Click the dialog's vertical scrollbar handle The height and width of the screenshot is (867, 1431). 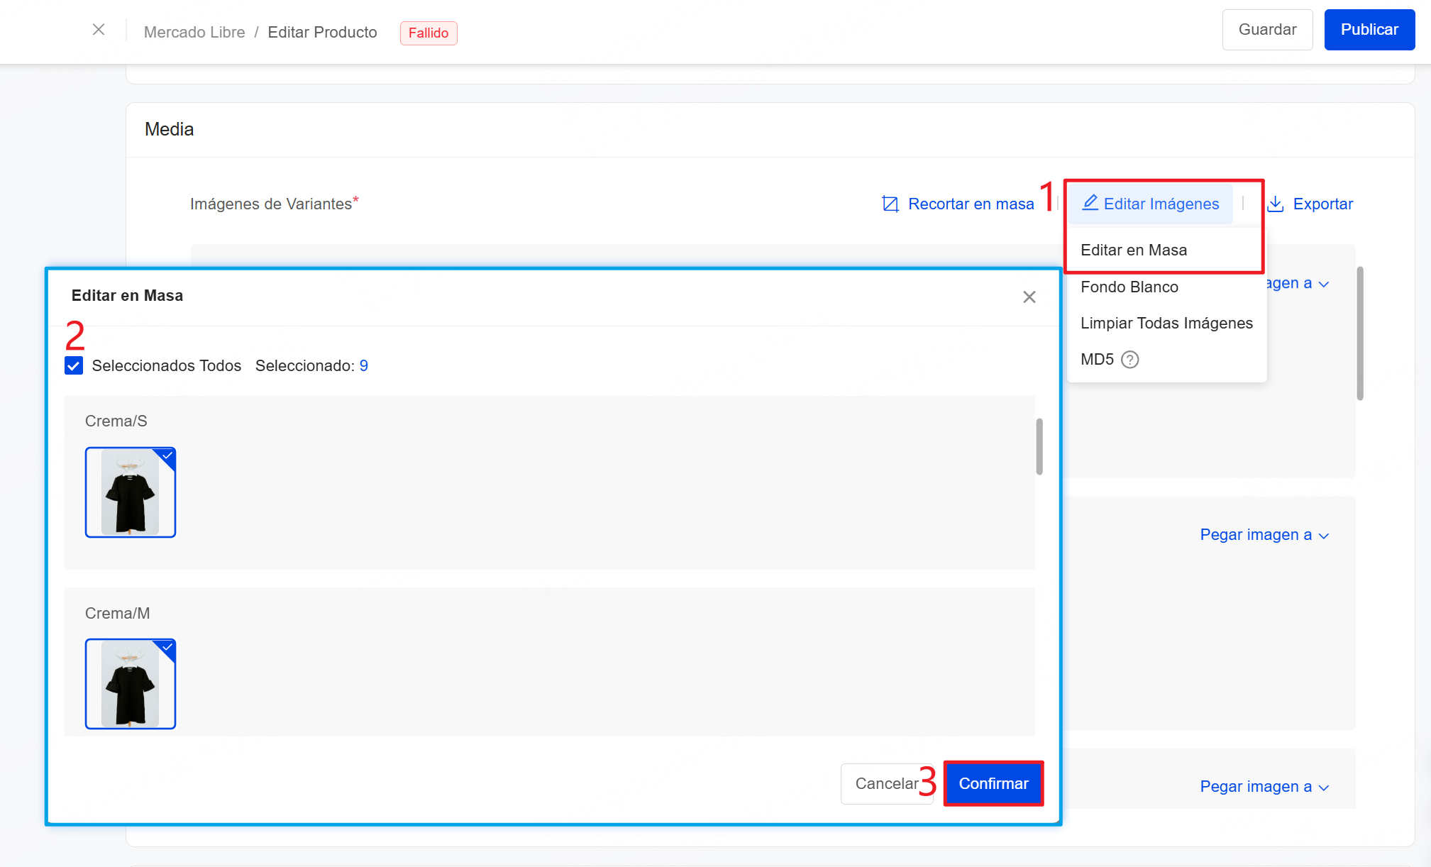coord(1039,447)
